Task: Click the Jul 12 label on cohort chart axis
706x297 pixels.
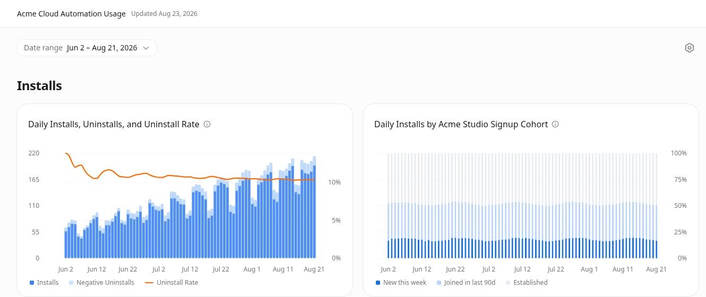Action: tap(522, 269)
